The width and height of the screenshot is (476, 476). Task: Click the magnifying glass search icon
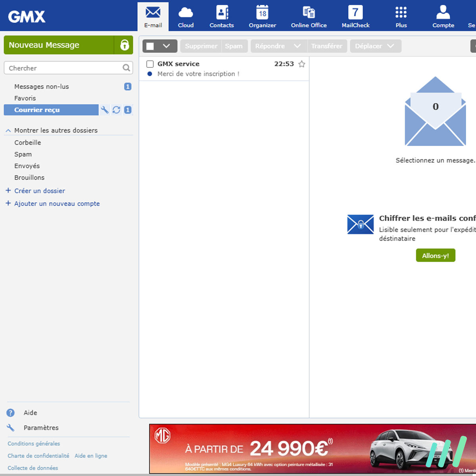pos(126,68)
